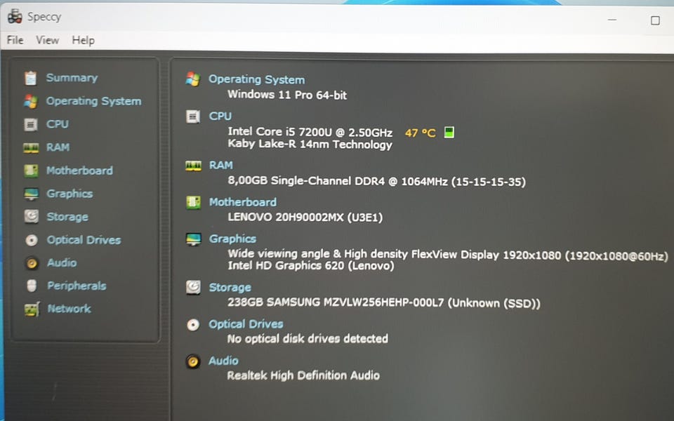The height and width of the screenshot is (421, 674).
Task: Go to Graphics in the sidebar
Action: 70,194
